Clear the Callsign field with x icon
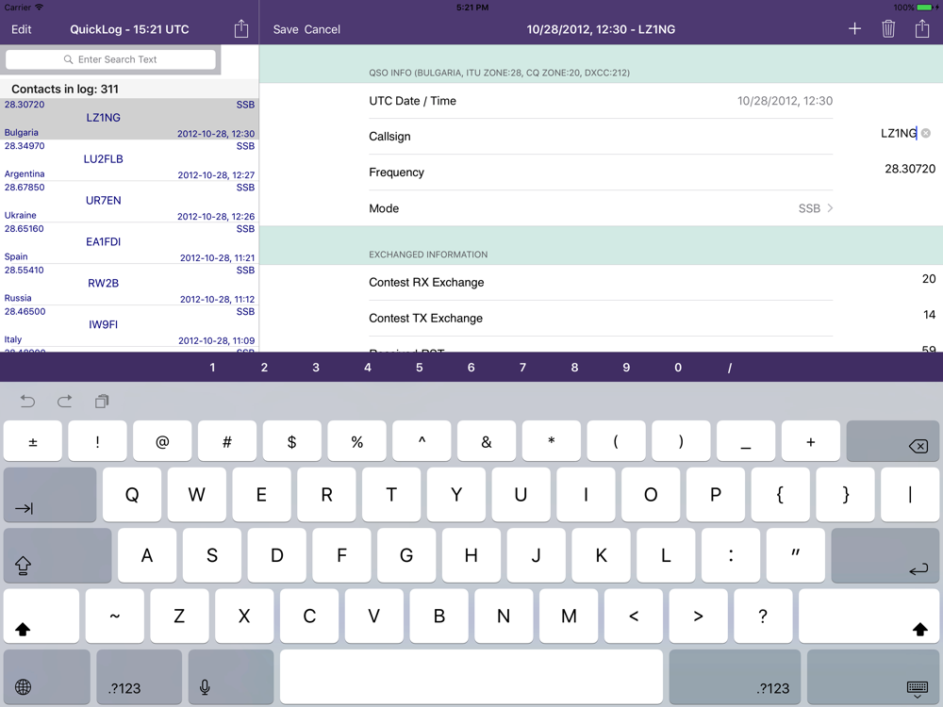Viewport: 943px width, 707px height. (926, 134)
